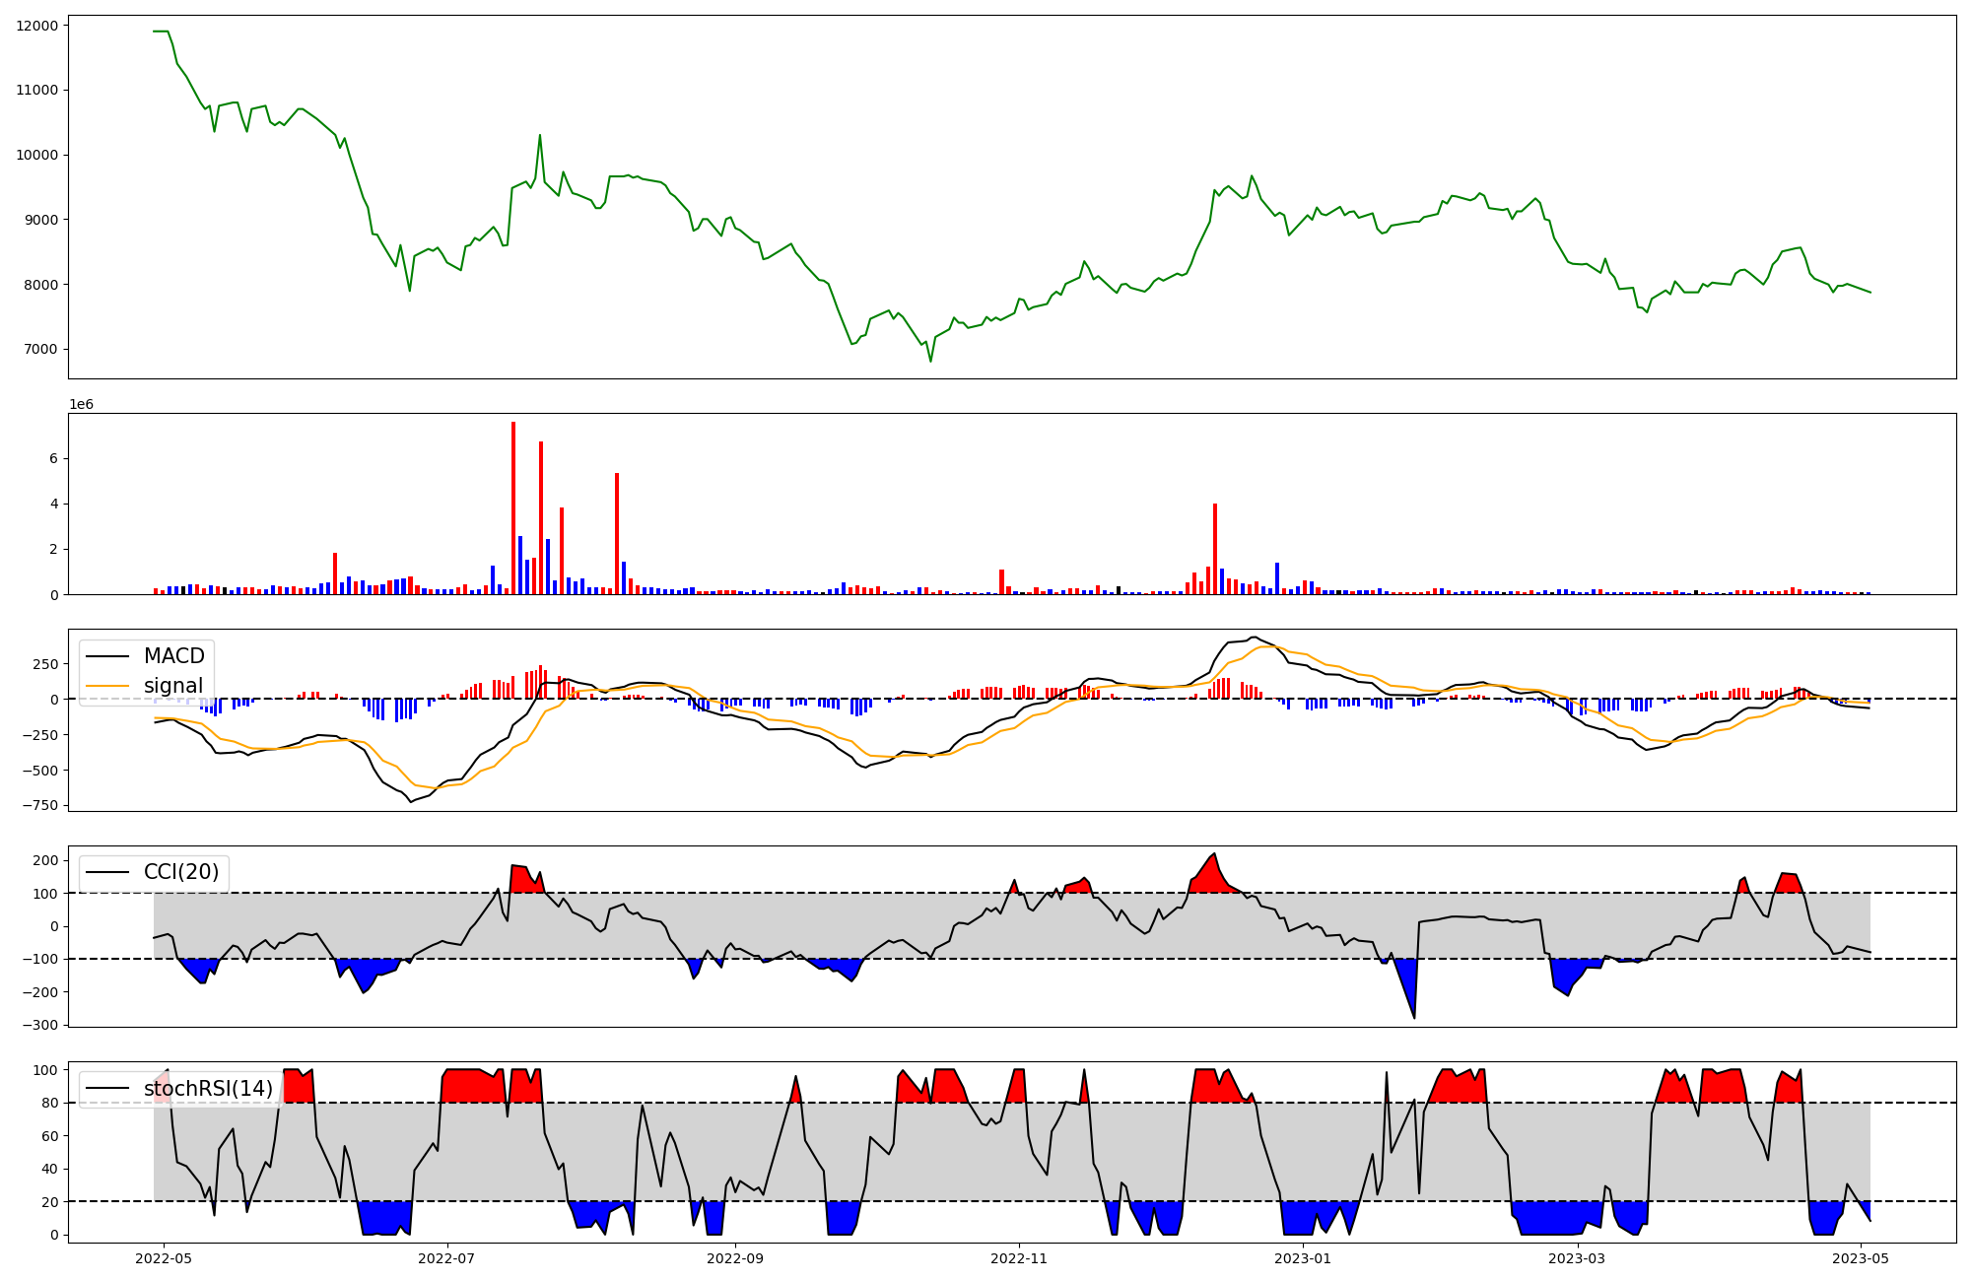Select the 2022-07 x-axis date tick
1971x1281 pixels.
point(447,1258)
